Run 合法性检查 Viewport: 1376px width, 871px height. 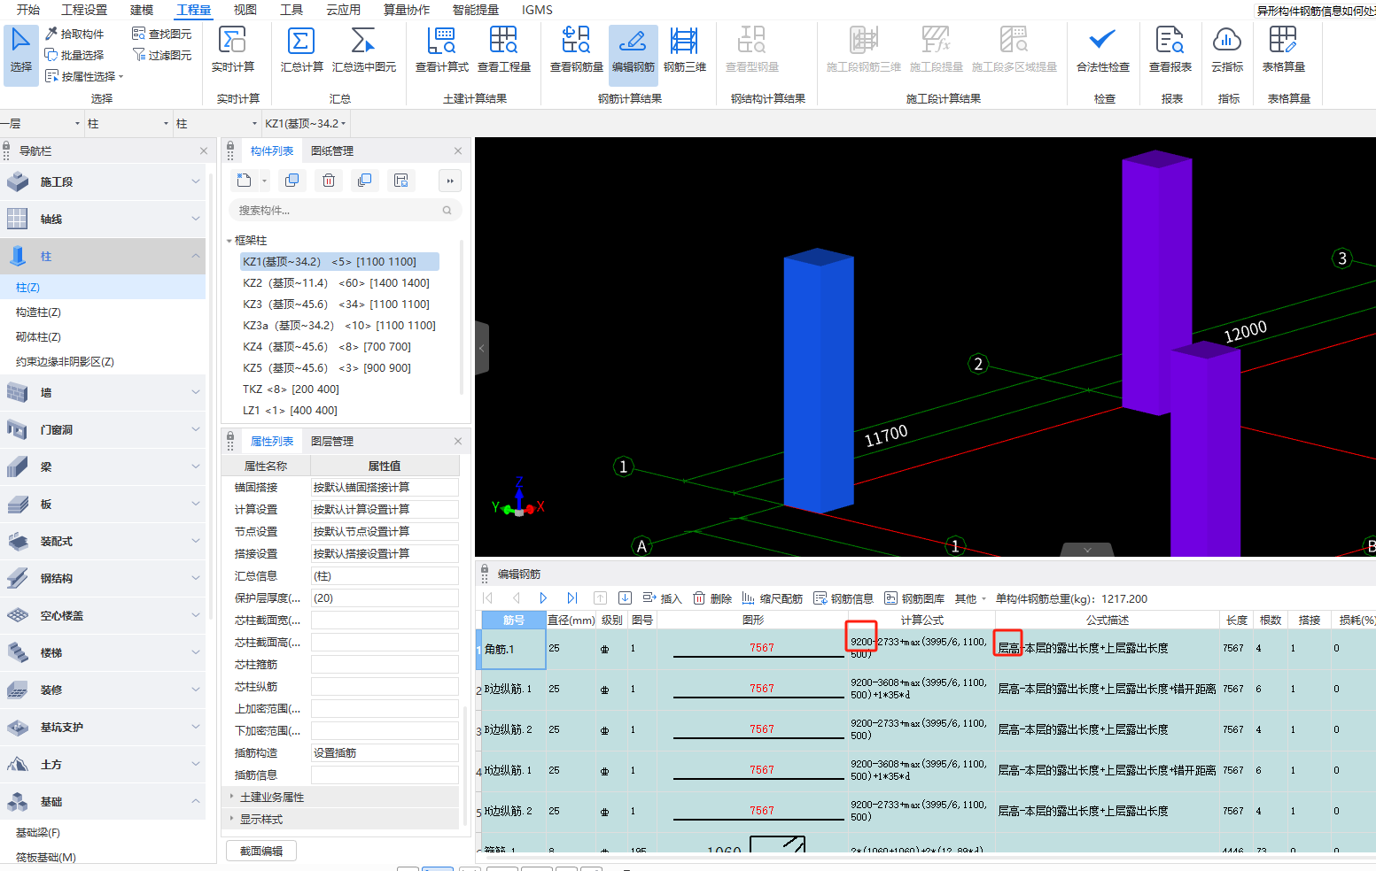1102,50
